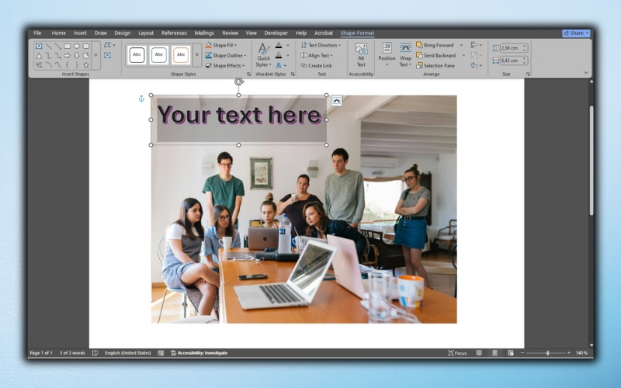Open the Selection Pane

[435, 66]
